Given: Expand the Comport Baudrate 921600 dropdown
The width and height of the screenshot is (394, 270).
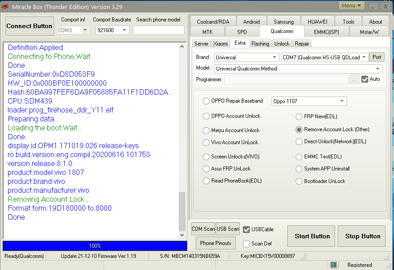Looking at the screenshot, I should click(x=124, y=30).
